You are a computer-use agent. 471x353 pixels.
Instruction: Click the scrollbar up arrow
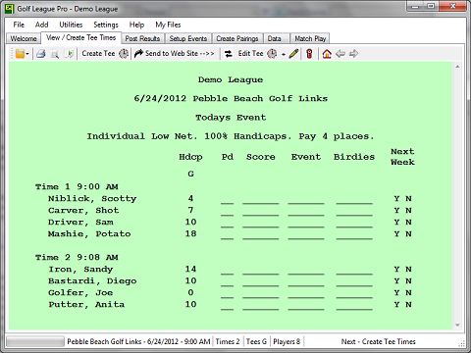point(457,67)
